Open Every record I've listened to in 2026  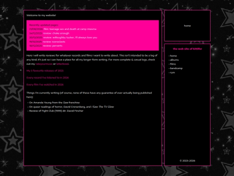(x=48, y=78)
